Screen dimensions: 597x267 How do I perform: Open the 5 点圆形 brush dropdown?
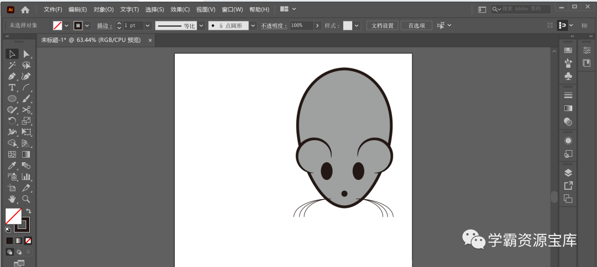click(x=253, y=25)
